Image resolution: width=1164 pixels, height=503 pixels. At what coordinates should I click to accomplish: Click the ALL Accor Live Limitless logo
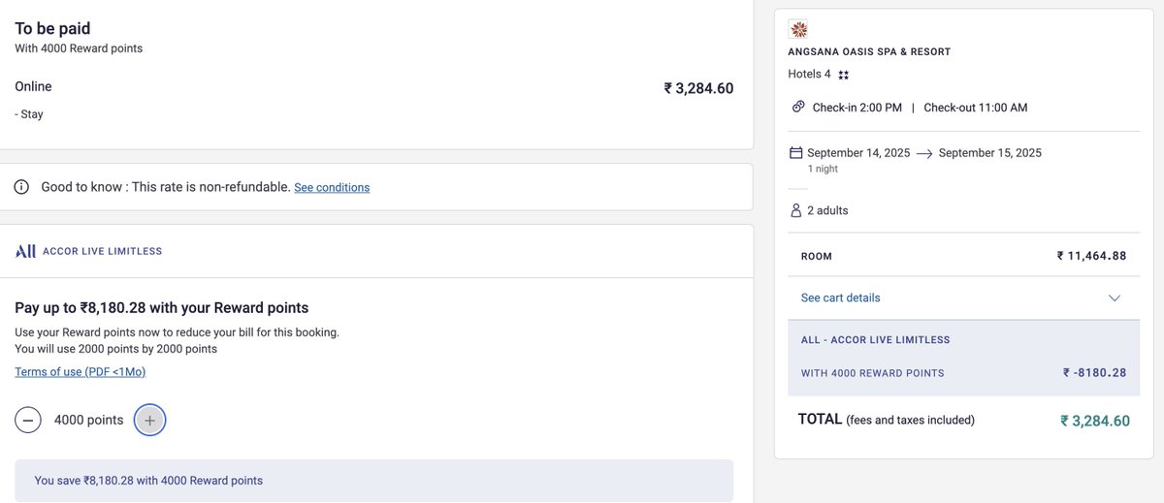pos(89,251)
